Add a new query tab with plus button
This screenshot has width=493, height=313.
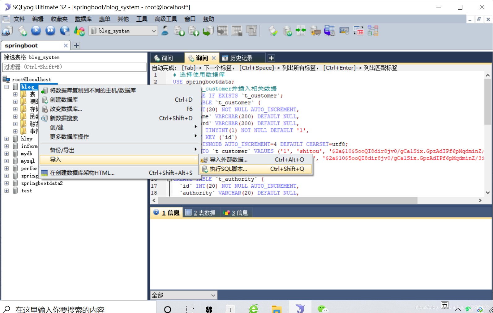pos(271,58)
